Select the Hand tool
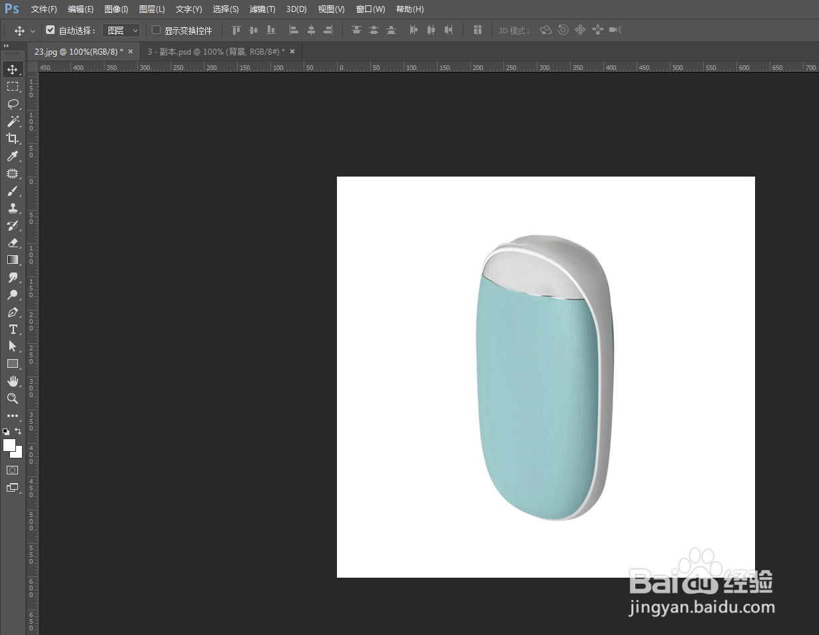This screenshot has height=635, width=819. click(13, 381)
